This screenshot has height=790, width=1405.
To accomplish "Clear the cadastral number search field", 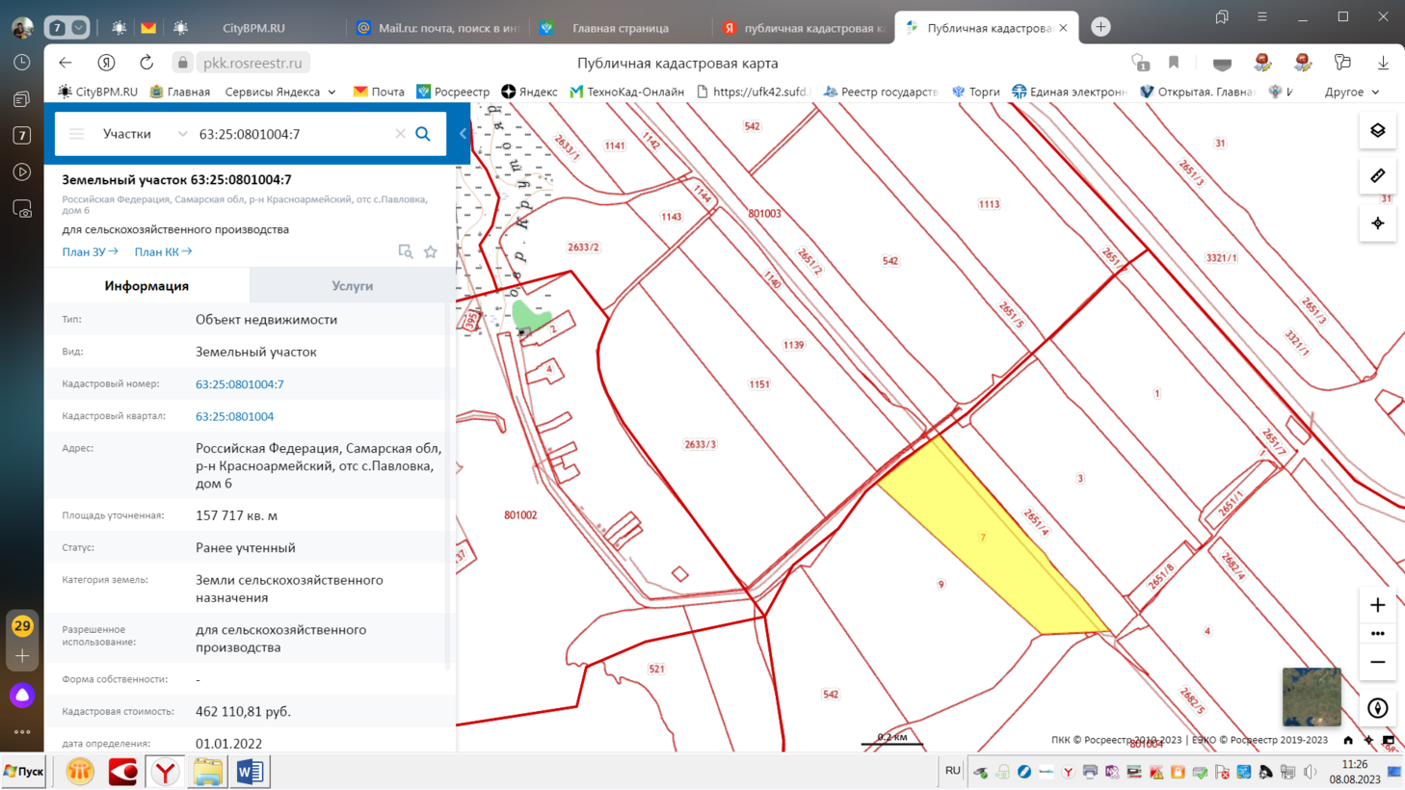I will pyautogui.click(x=400, y=134).
